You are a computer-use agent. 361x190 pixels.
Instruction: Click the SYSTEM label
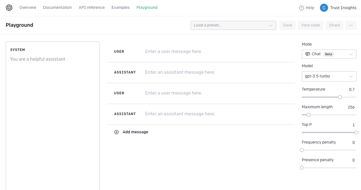[18, 50]
